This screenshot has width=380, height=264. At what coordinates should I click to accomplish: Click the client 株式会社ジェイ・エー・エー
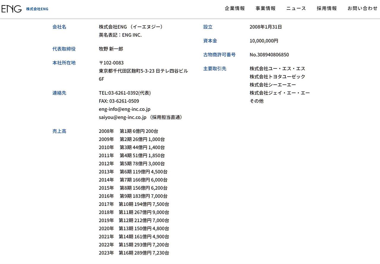280,93
